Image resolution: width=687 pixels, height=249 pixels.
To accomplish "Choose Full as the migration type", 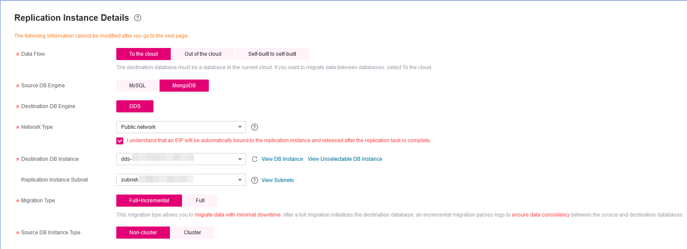I will pyautogui.click(x=200, y=200).
